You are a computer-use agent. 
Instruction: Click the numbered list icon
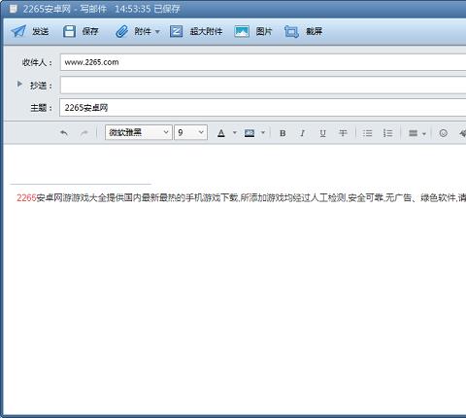(x=387, y=133)
